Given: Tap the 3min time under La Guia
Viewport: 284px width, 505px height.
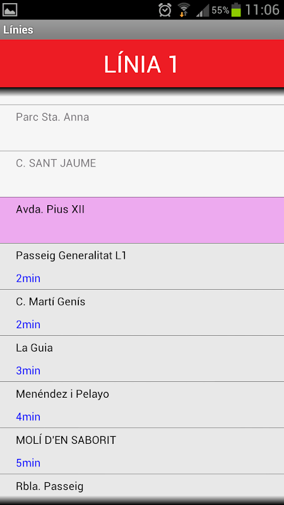Looking at the screenshot, I should tap(28, 371).
